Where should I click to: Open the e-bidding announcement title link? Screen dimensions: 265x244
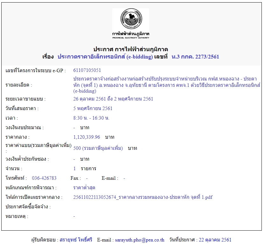[x=105, y=57]
